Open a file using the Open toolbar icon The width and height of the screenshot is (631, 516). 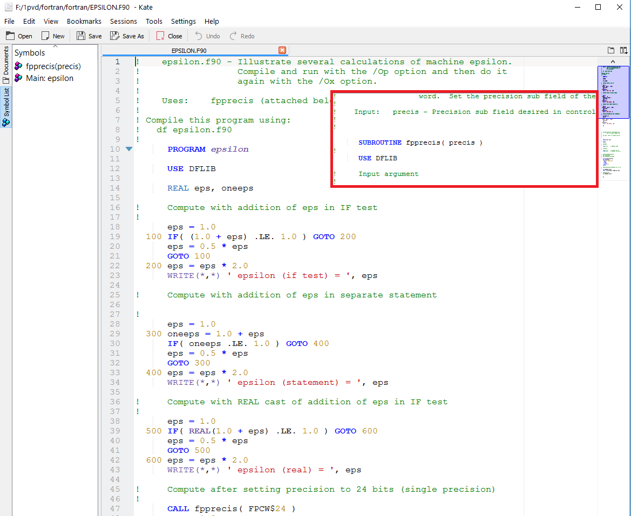pos(19,36)
